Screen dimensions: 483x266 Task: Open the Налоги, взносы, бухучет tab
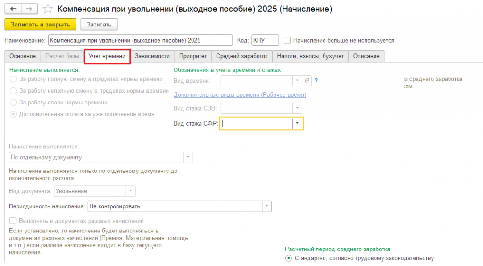pos(311,56)
